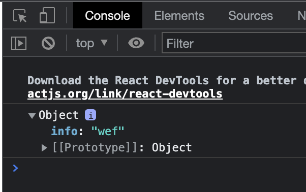306x192 pixels.
Task: Activate the inspect element picker icon
Action: tap(20, 16)
